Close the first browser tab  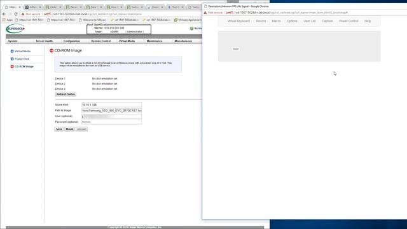click(x=20, y=7)
